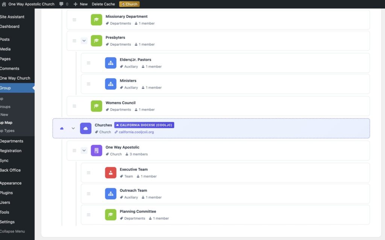Click the Missionary Department green graduation cap icon

[x=96, y=20]
